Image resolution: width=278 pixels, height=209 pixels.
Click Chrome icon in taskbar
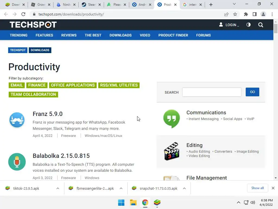pyautogui.click(x=145, y=202)
